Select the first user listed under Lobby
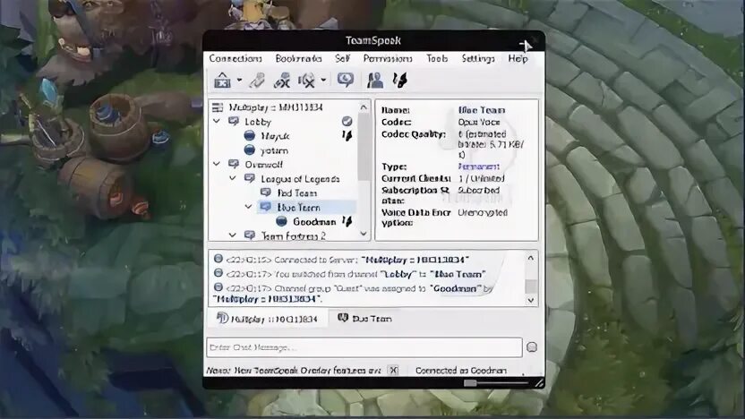 coord(275,136)
